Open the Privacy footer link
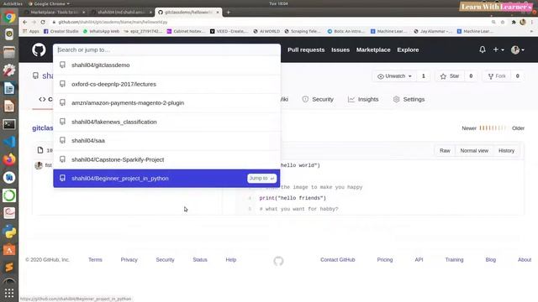The image size is (538, 302). point(129,259)
